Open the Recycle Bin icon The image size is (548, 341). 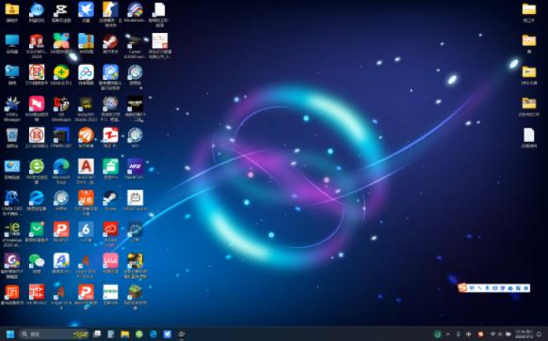(x=12, y=135)
